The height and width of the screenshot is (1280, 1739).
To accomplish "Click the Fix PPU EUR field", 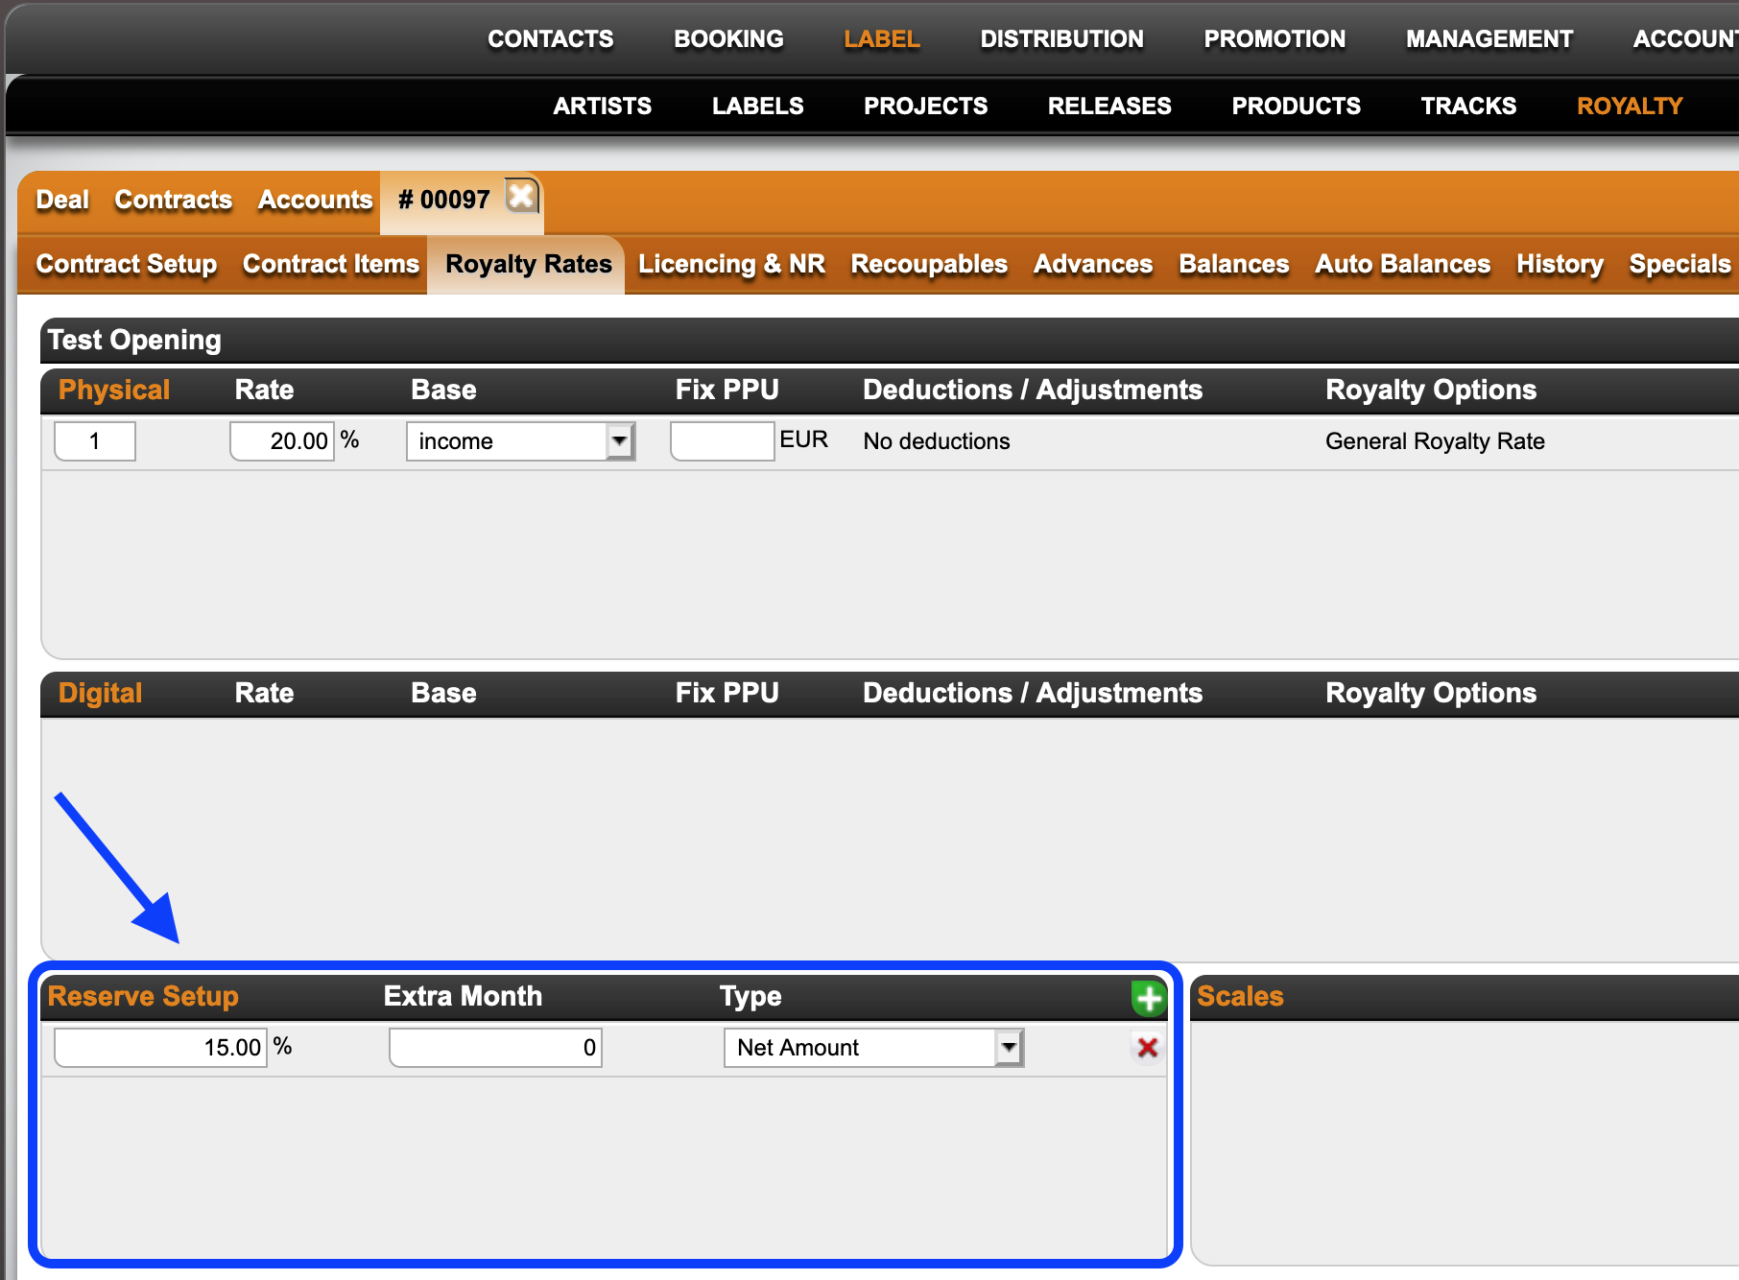I will (x=722, y=440).
